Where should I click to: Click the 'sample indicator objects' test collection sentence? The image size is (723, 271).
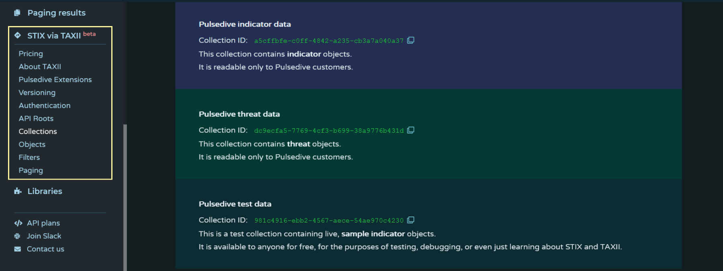[317, 234]
